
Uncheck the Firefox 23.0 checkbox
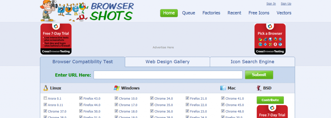point(187,111)
